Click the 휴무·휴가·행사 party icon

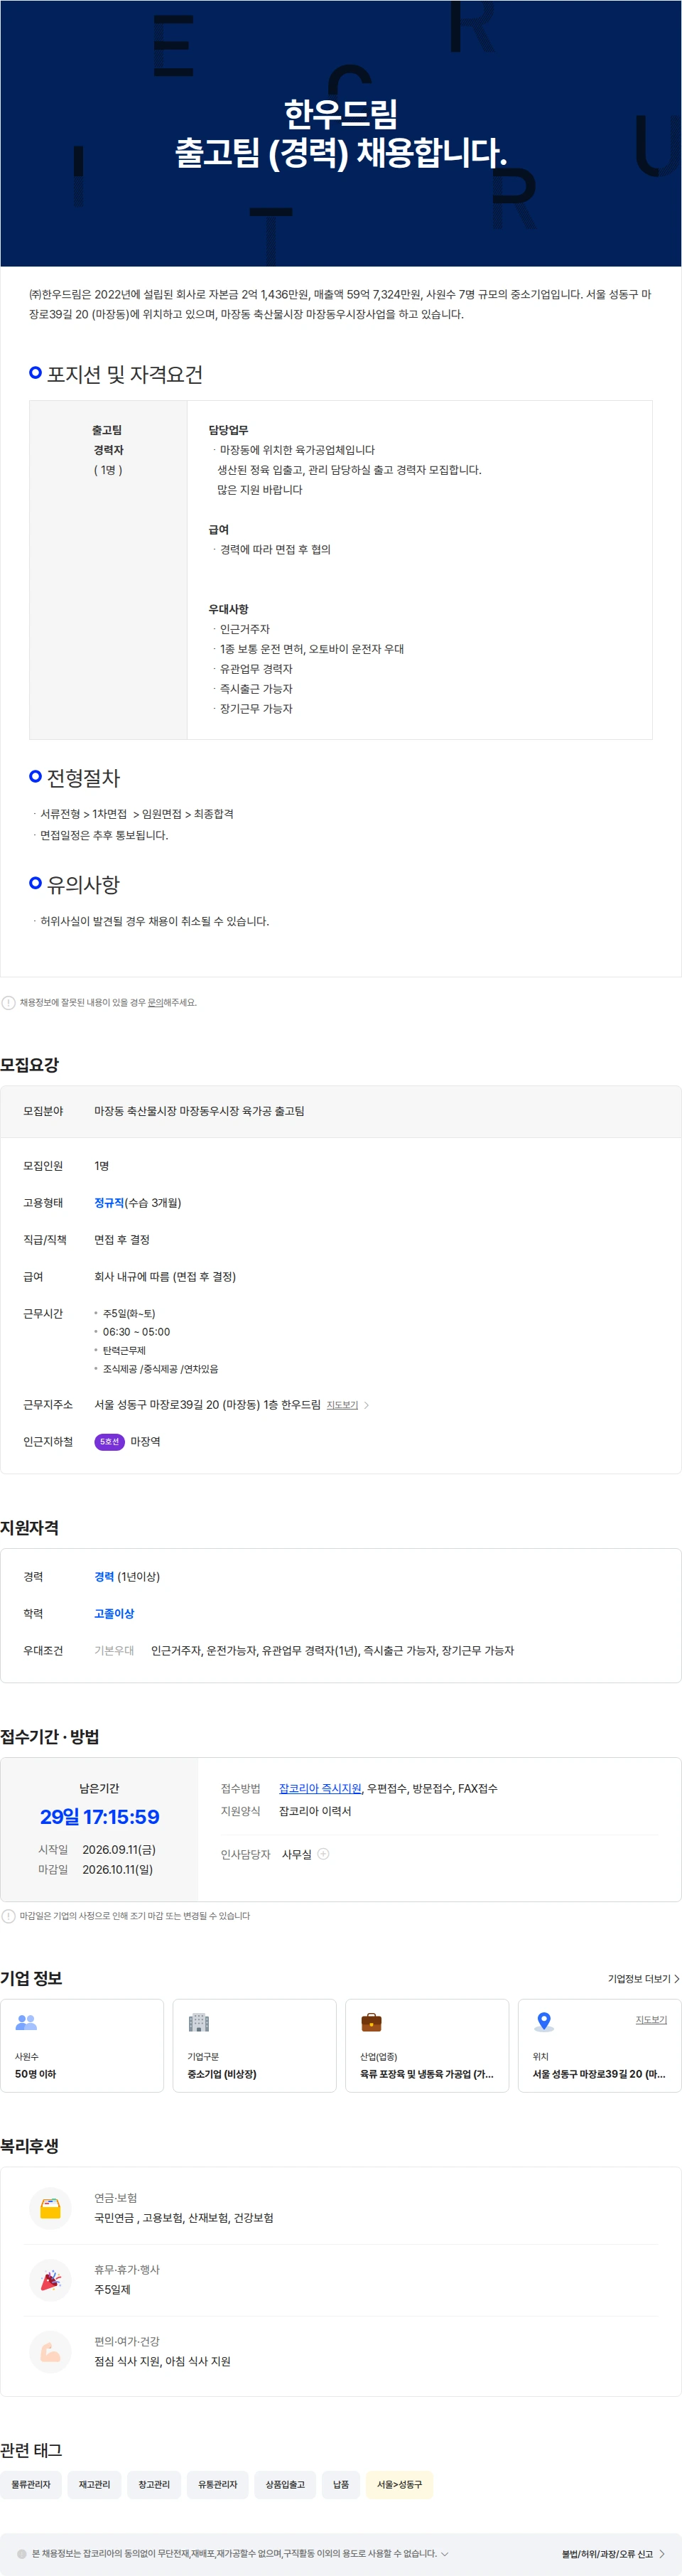[50, 2280]
